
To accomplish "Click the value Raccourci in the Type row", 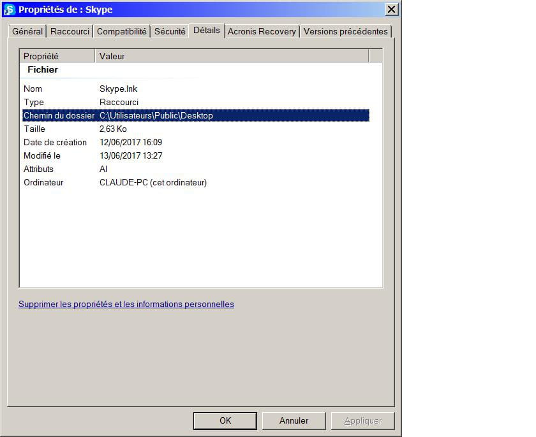I will 119,102.
